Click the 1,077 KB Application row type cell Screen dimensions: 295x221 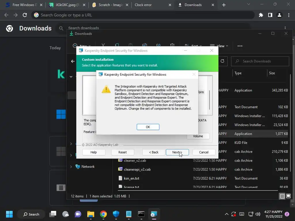tap(243, 134)
